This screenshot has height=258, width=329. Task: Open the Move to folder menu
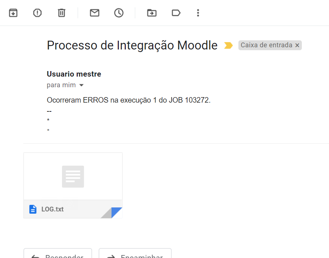151,13
